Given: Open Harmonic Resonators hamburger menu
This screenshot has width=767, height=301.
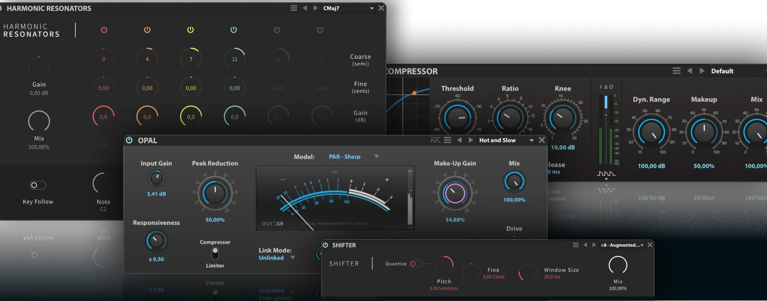Looking at the screenshot, I should click(294, 8).
